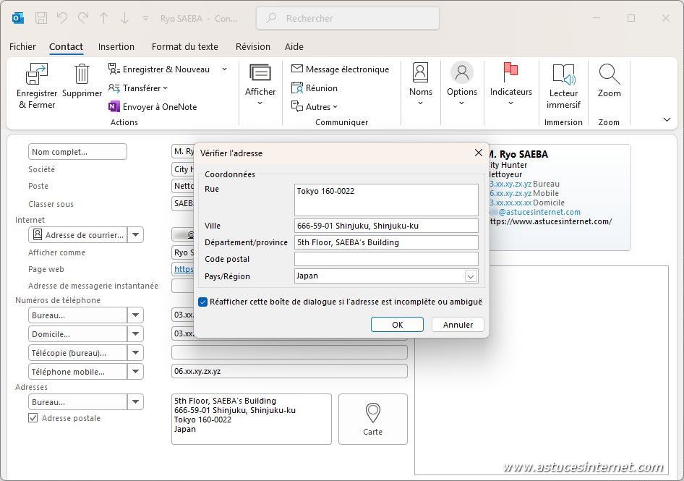Uncheck the Réafficher cette boîte de dialogue checkbox
The image size is (684, 481).
tap(203, 302)
